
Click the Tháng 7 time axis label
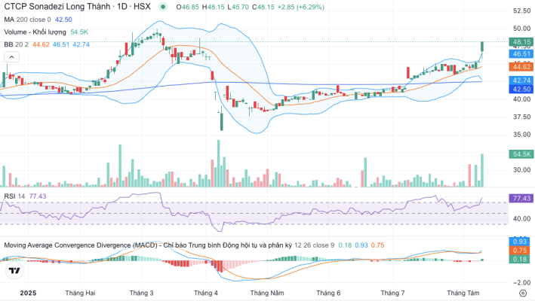tap(392, 293)
